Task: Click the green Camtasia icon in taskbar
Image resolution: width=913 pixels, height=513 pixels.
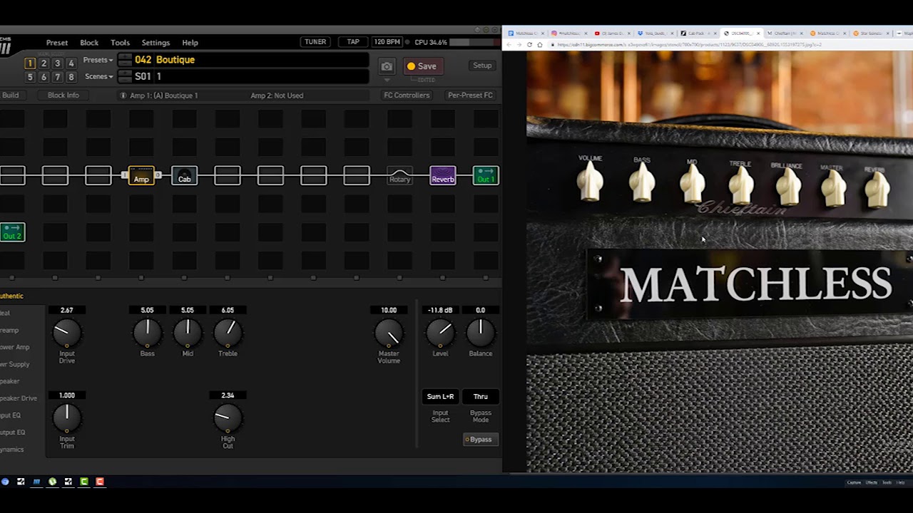Action: (83, 482)
